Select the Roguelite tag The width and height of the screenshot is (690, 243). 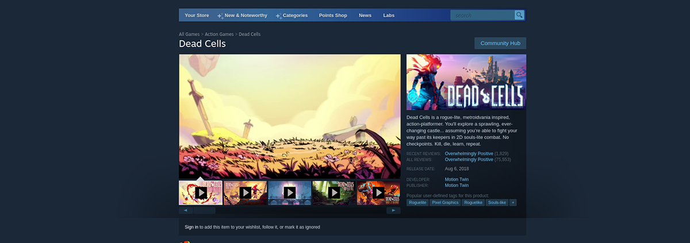(x=417, y=203)
